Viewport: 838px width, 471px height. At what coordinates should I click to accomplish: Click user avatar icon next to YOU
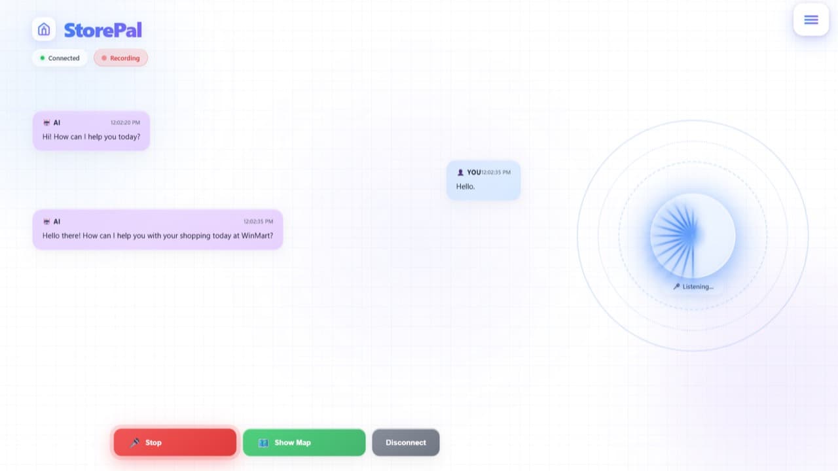click(460, 173)
